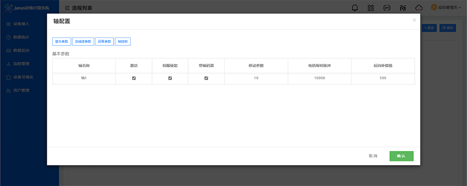This screenshot has height=186, width=467.
Task: Click the 基本参数 section heading above table
Action: point(61,54)
